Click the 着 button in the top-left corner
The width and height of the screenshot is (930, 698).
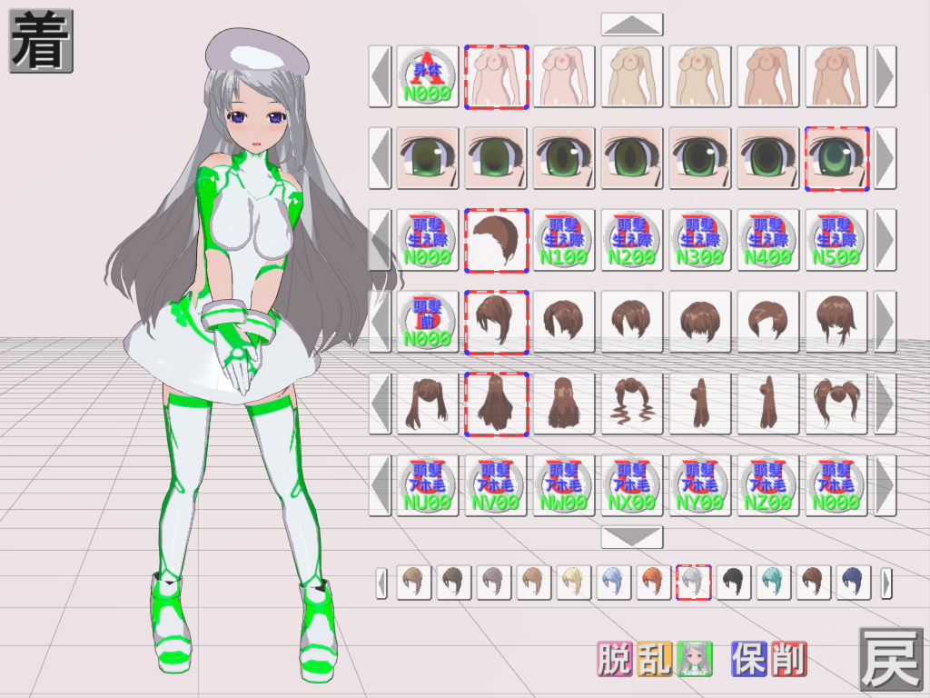tap(41, 41)
